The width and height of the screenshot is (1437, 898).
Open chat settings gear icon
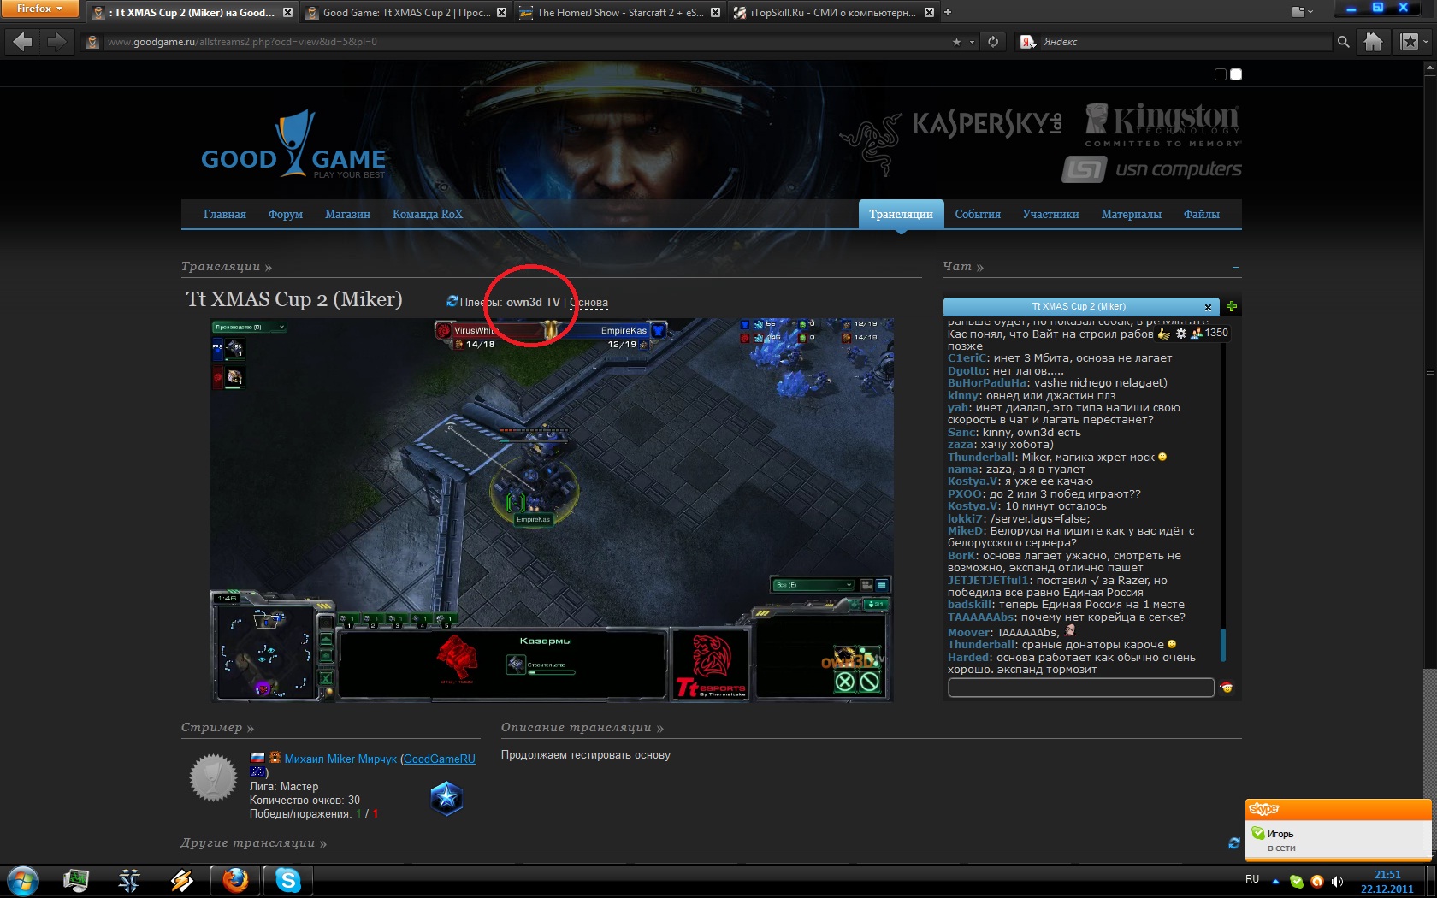1181,334
